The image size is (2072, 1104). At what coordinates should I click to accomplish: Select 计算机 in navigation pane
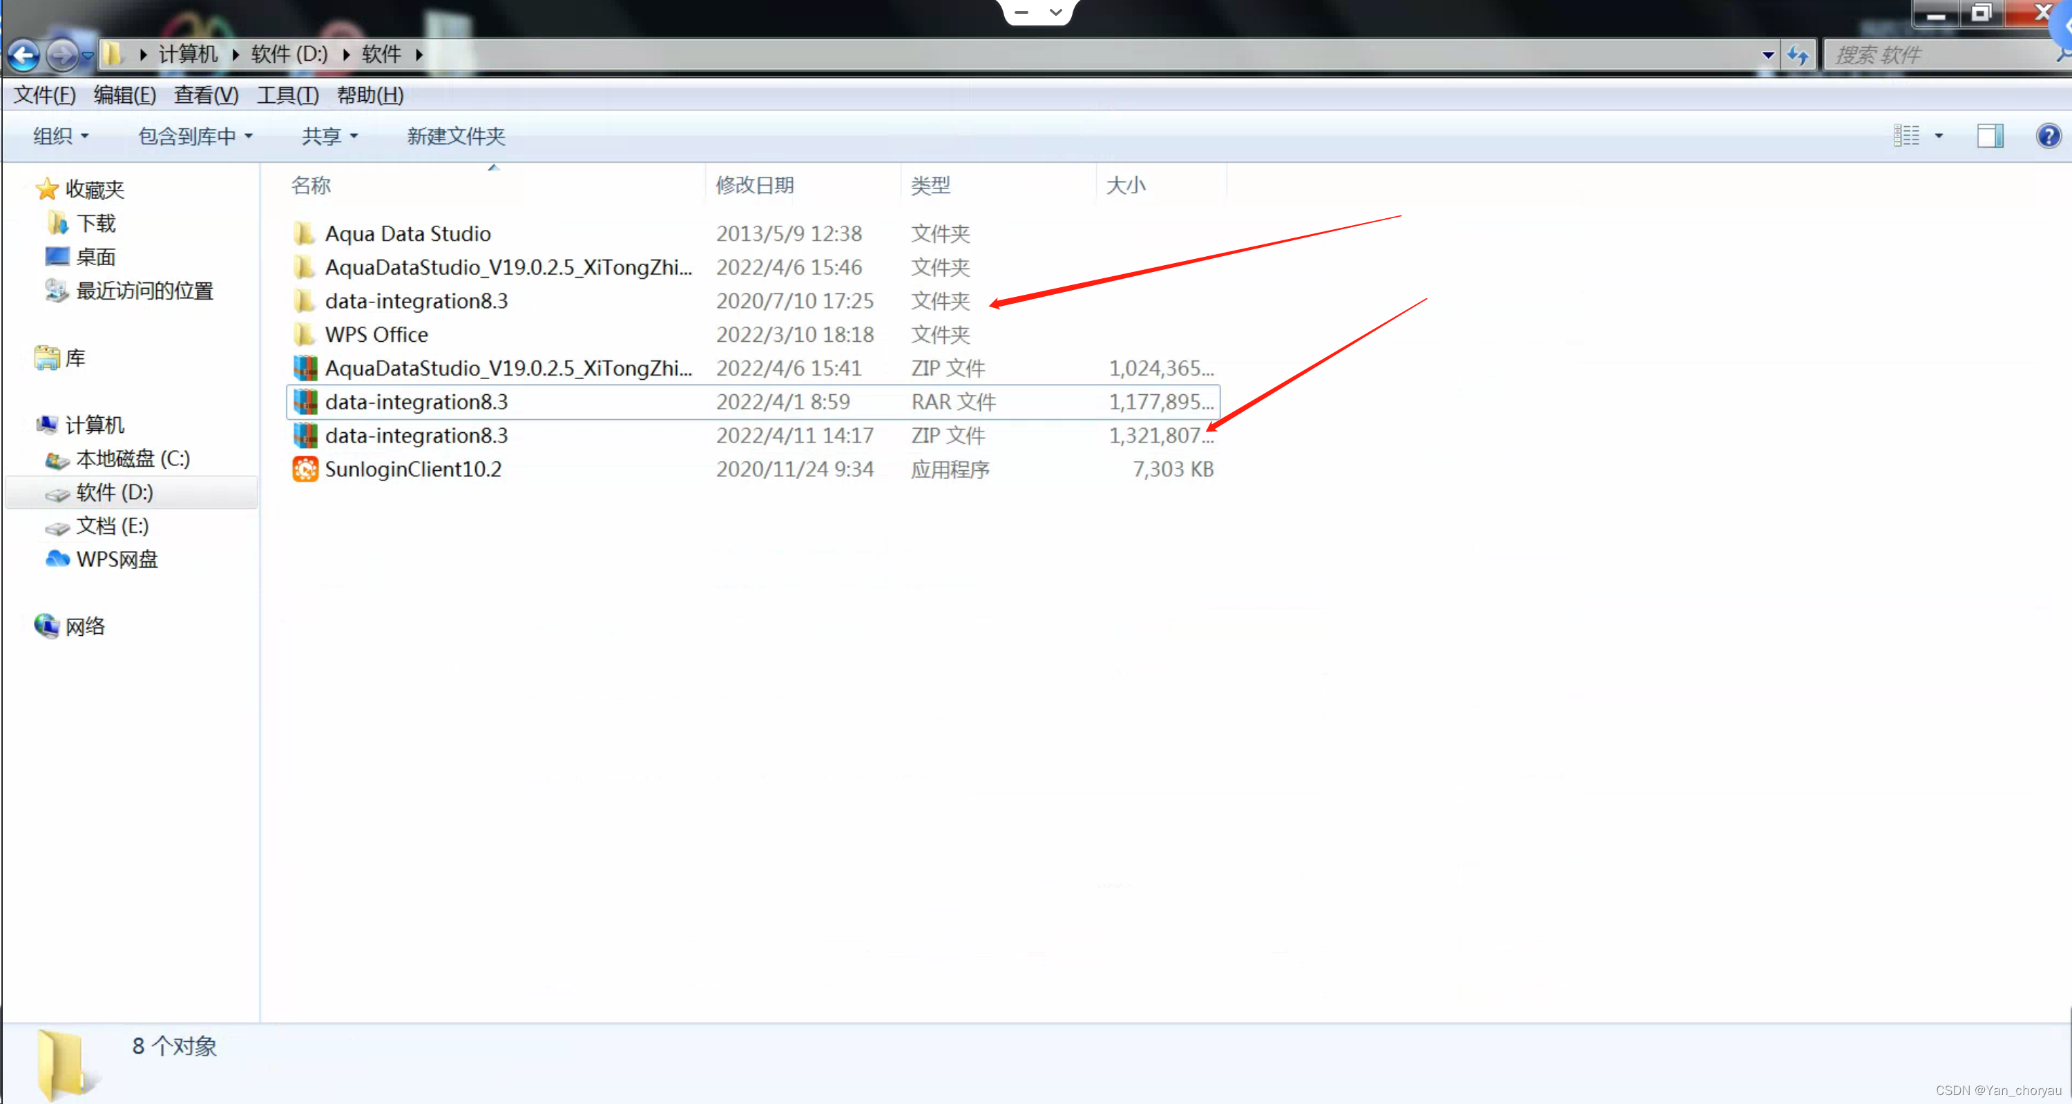coord(95,425)
